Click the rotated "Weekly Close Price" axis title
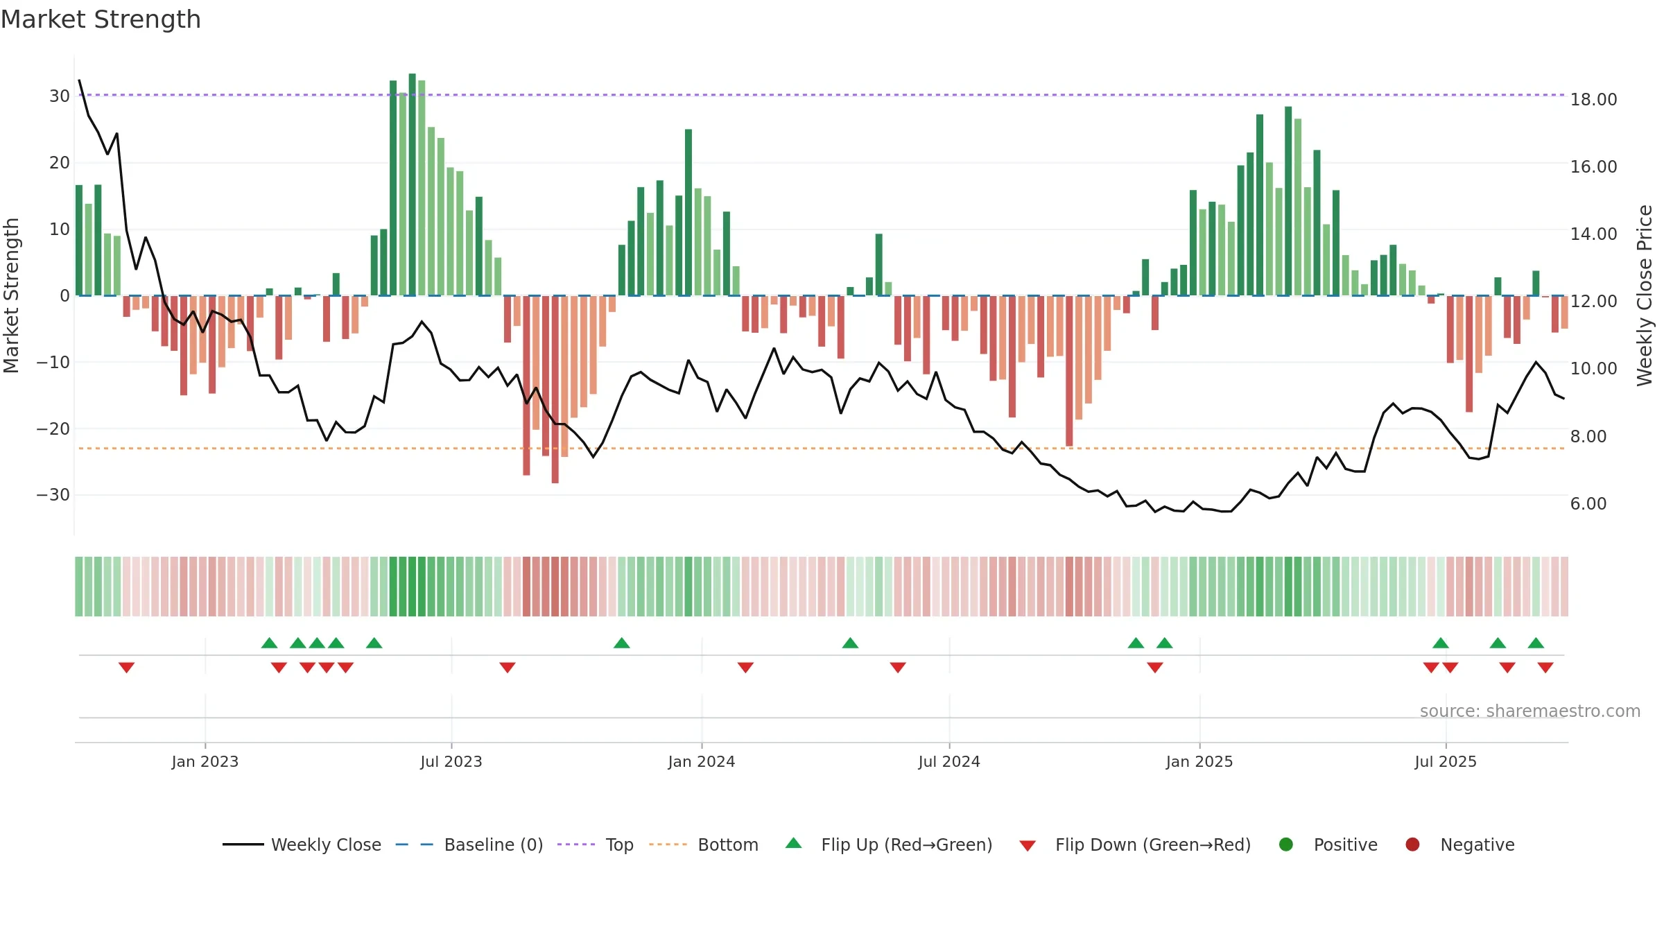The width and height of the screenshot is (1664, 936). click(1645, 295)
